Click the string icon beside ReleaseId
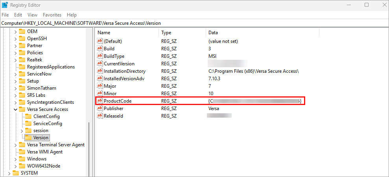389x177 pixels. (x=100, y=116)
